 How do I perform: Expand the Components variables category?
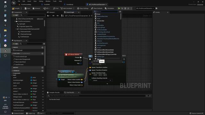(x=12, y=73)
